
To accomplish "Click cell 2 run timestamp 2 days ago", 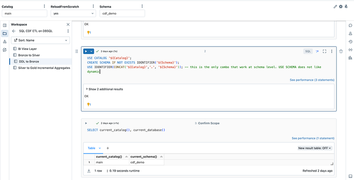I will (109, 51).
